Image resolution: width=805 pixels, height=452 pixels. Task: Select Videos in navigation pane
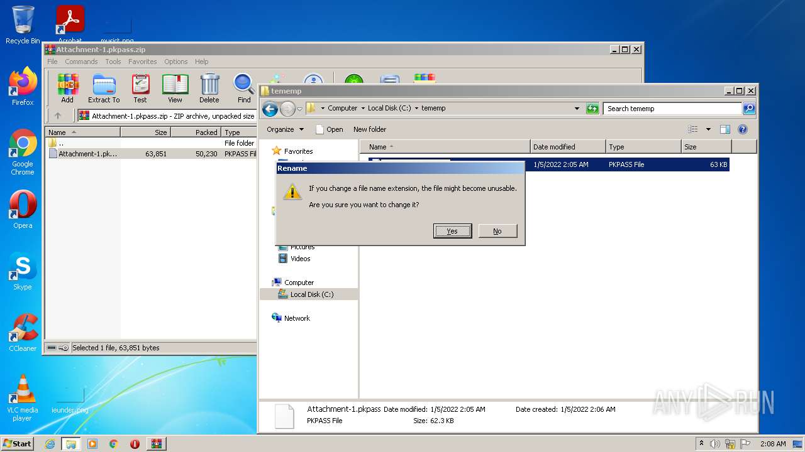pyautogui.click(x=295, y=259)
